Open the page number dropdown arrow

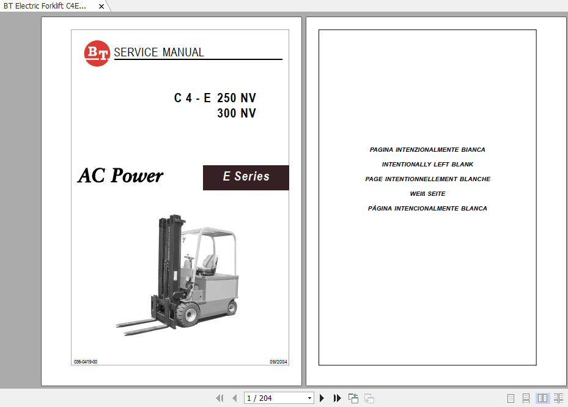309,398
